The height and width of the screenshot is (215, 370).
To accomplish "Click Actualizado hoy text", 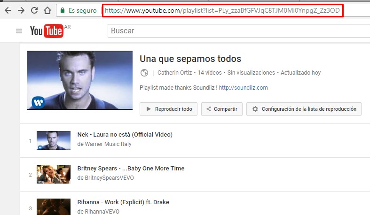I will (x=300, y=73).
